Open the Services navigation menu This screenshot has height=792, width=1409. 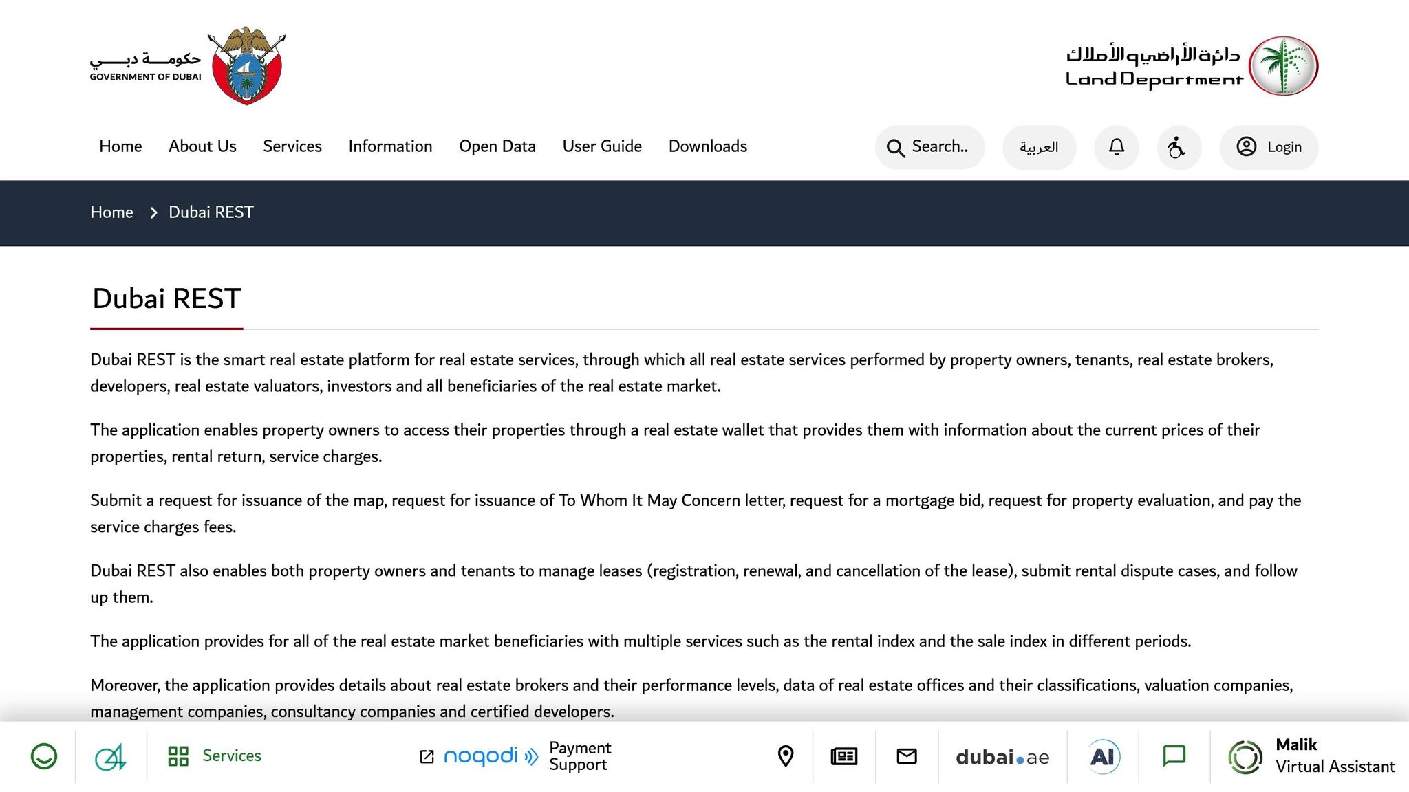tap(292, 146)
